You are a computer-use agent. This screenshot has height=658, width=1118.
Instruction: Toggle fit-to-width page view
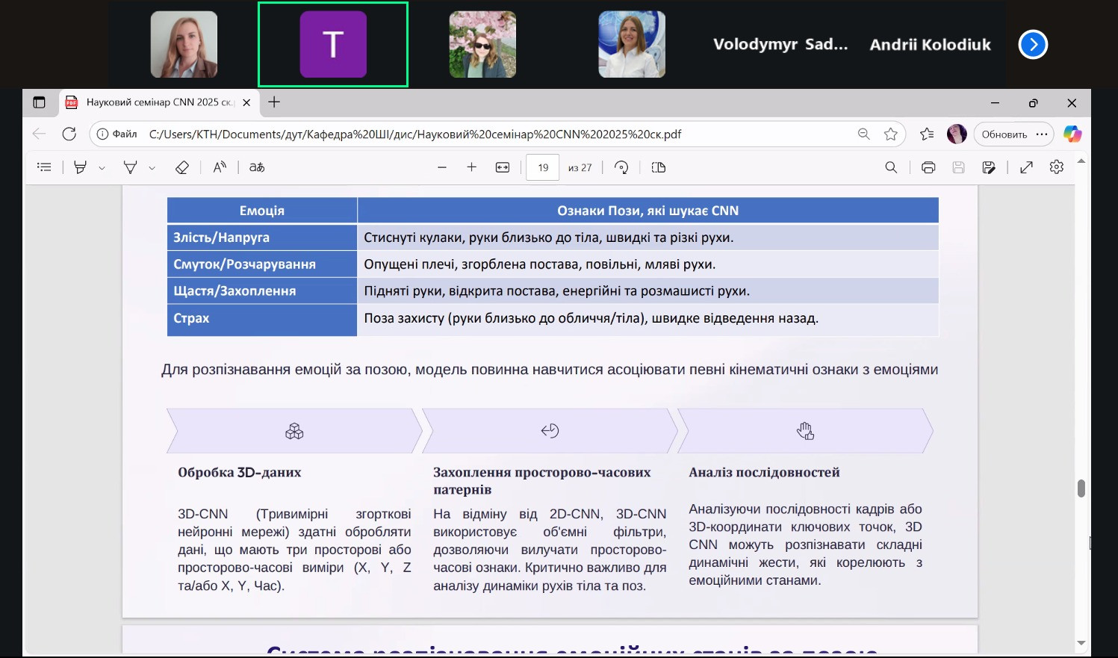pyautogui.click(x=503, y=167)
